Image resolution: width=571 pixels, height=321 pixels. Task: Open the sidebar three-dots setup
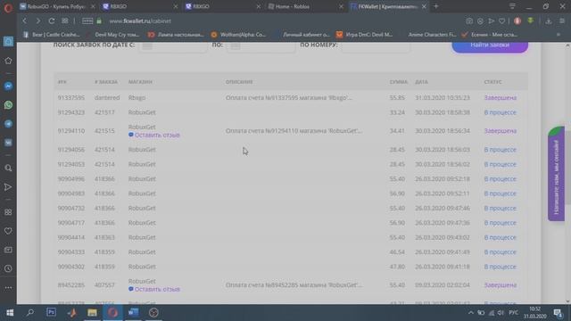pyautogui.click(x=8, y=287)
